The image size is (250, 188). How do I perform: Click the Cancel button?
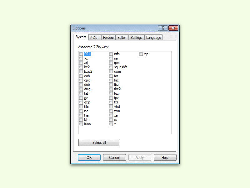114,158
